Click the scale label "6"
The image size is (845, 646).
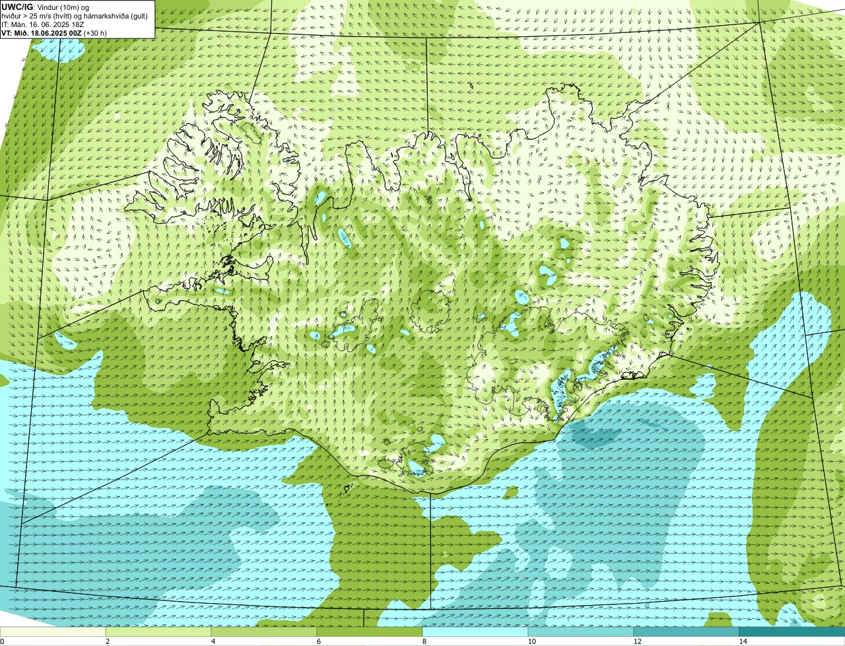(318, 641)
